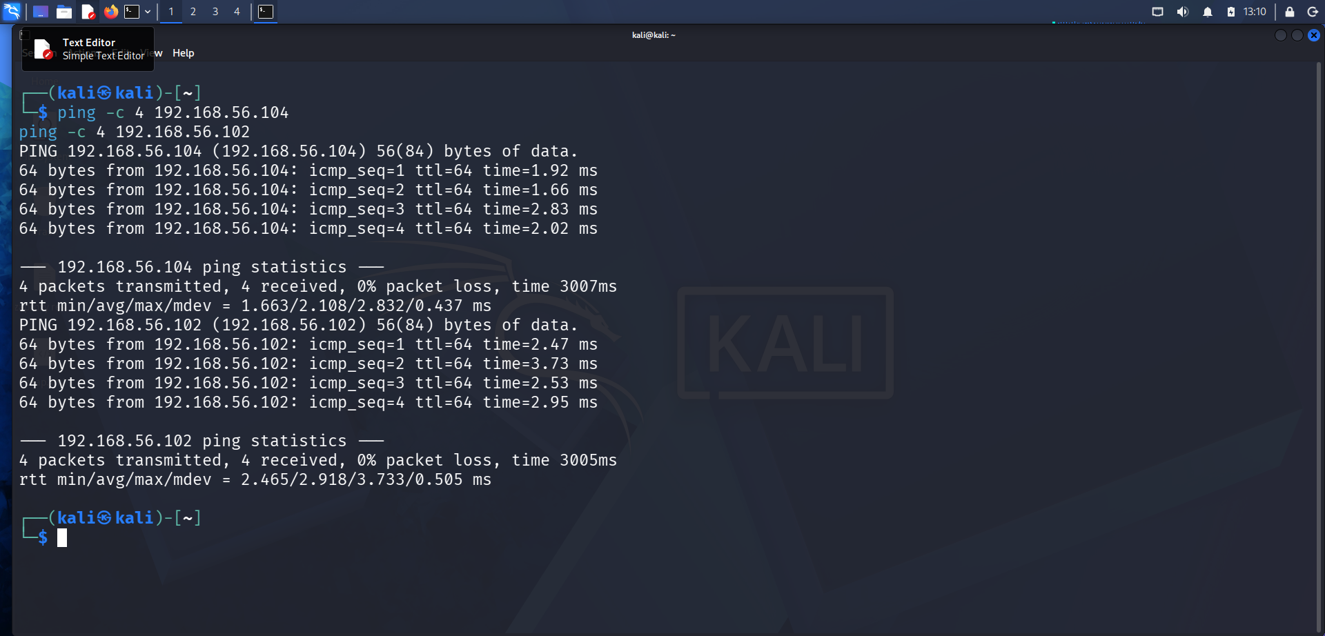Image resolution: width=1325 pixels, height=636 pixels.
Task: Click '192.168.56.104 ping statistics' line
Action: [202, 267]
